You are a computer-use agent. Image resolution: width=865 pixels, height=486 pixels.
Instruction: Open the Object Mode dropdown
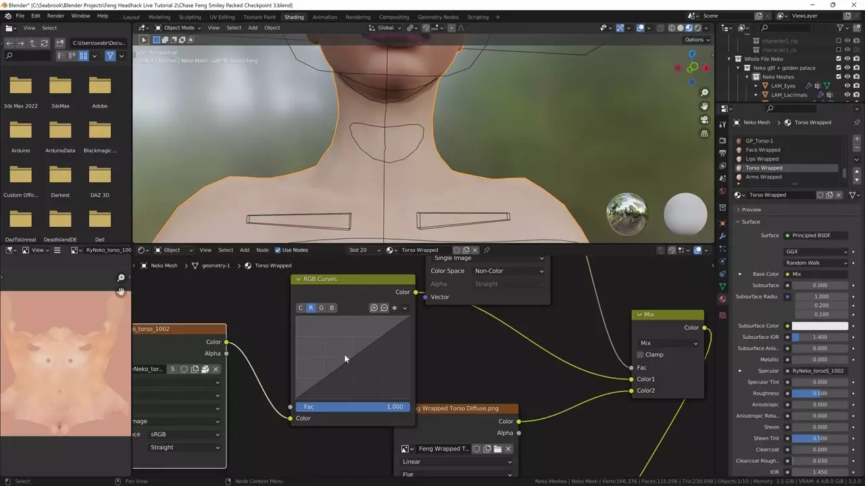coord(178,28)
